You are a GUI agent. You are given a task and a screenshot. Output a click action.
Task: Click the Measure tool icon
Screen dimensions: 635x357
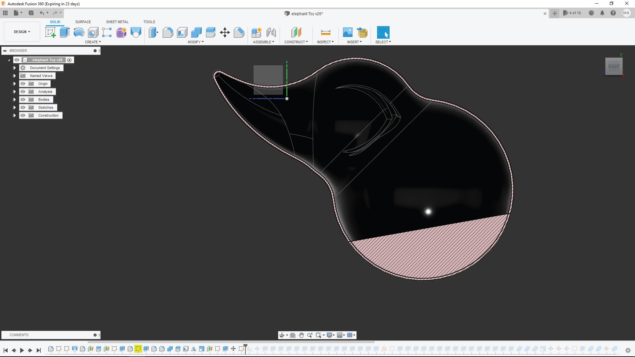point(325,32)
